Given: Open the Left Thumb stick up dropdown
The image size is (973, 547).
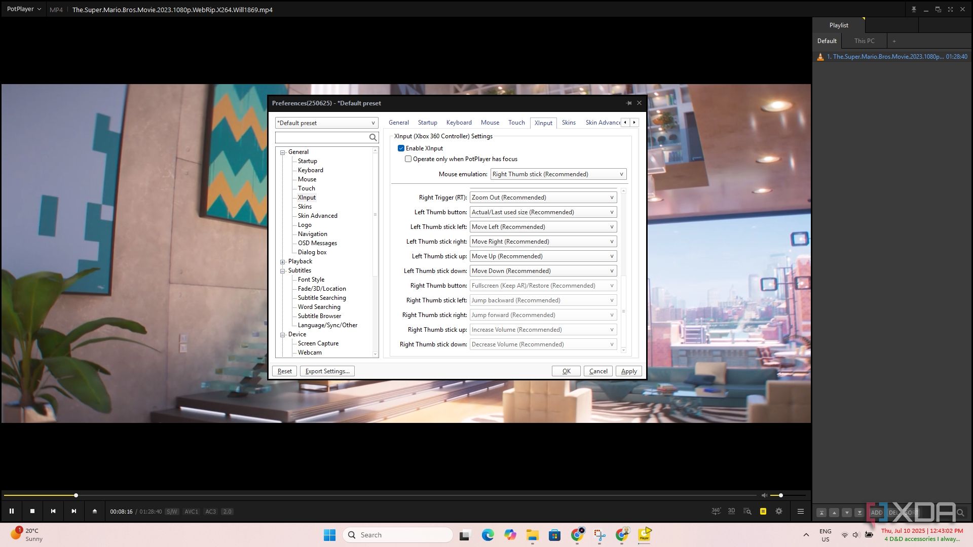Looking at the screenshot, I should (x=543, y=256).
